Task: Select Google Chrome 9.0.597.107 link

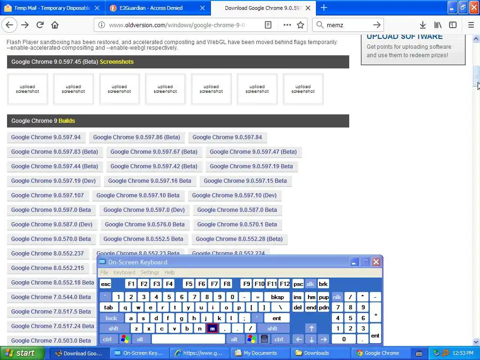Action: (x=47, y=195)
